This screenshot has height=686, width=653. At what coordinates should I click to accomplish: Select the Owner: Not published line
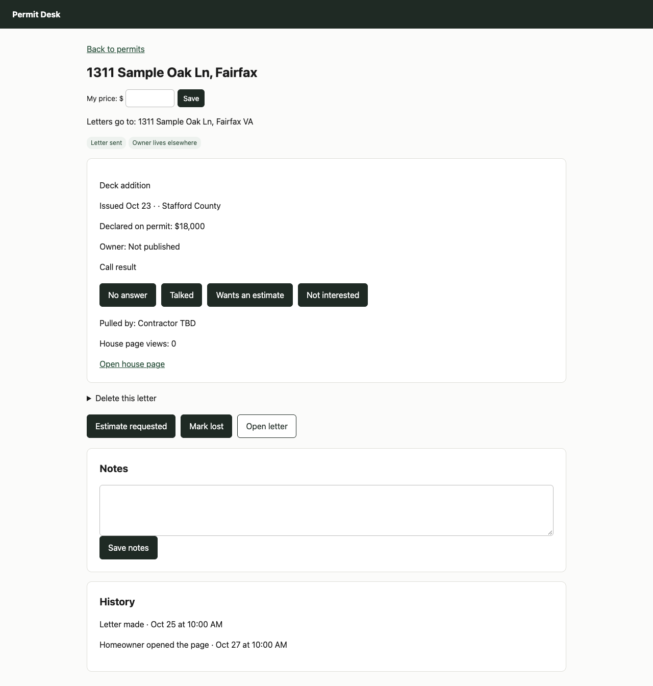coord(140,247)
